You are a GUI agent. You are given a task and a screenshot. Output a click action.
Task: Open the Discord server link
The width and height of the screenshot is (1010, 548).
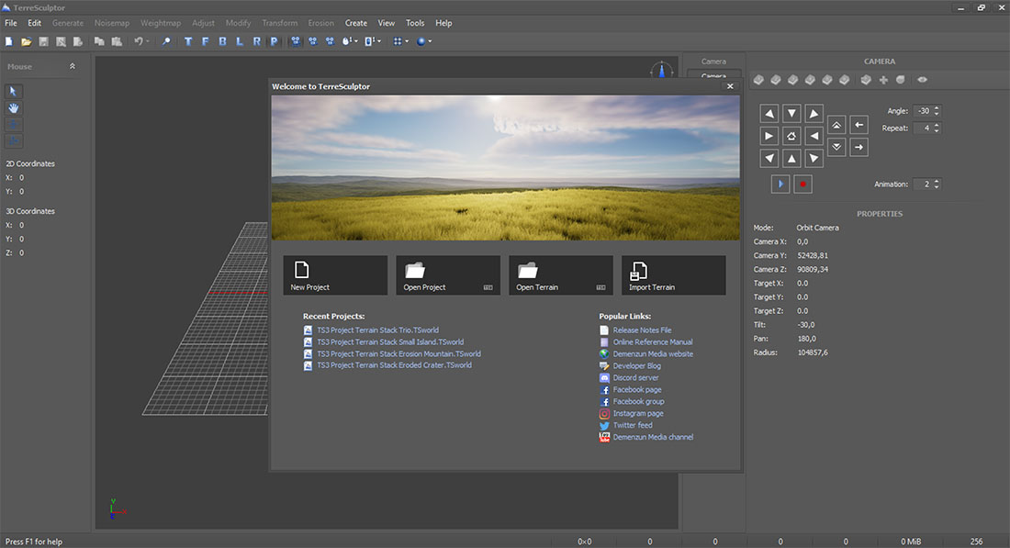pyautogui.click(x=635, y=378)
